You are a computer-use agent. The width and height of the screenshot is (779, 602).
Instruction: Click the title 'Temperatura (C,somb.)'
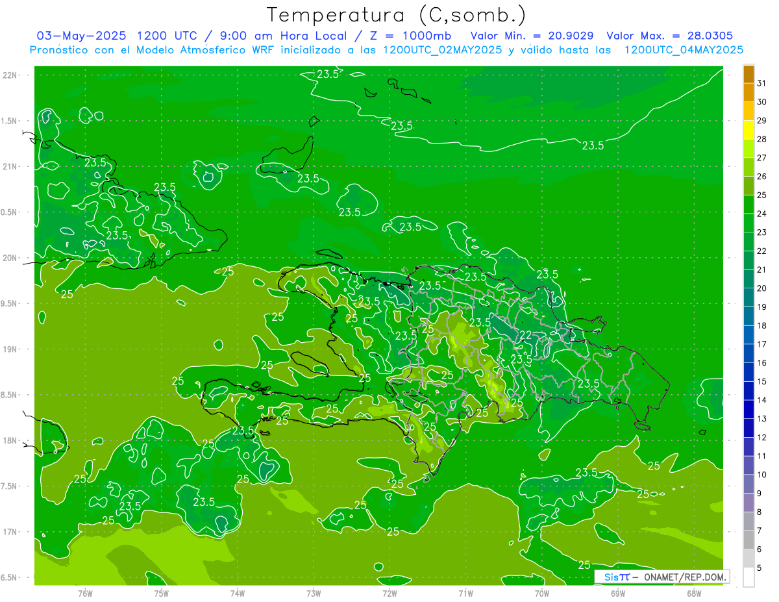click(x=397, y=15)
